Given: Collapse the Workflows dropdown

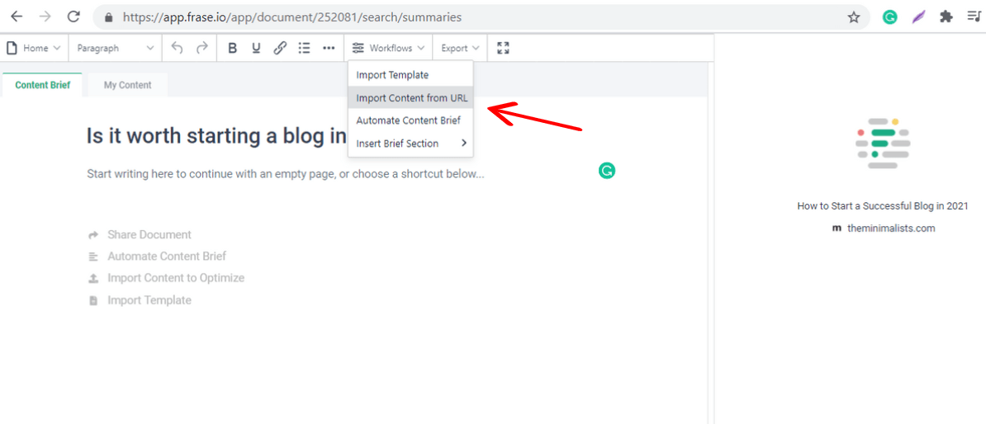Looking at the screenshot, I should pos(389,48).
